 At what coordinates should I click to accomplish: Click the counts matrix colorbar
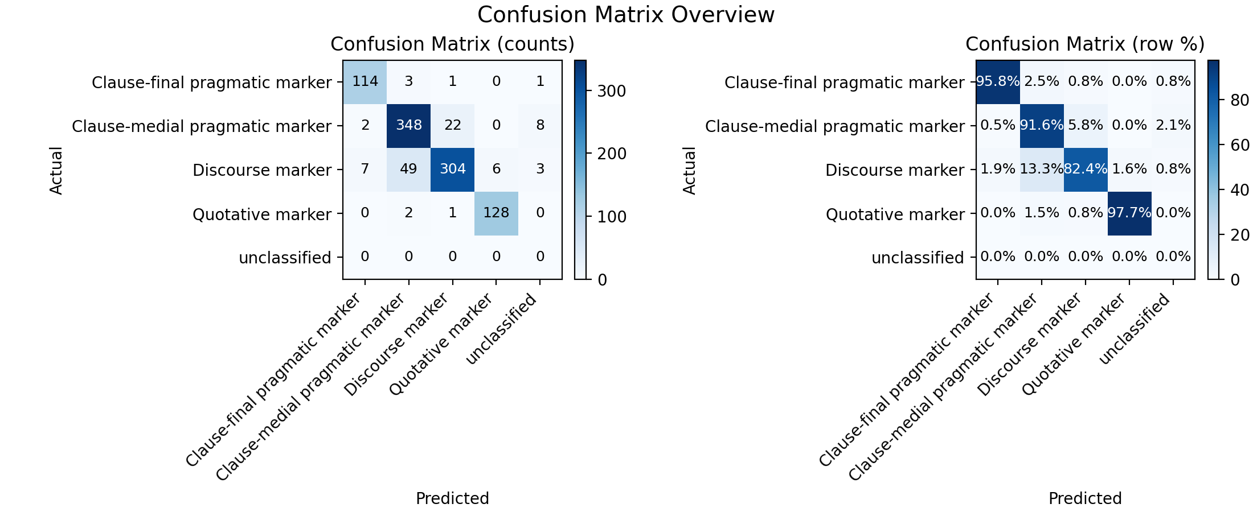coord(580,170)
